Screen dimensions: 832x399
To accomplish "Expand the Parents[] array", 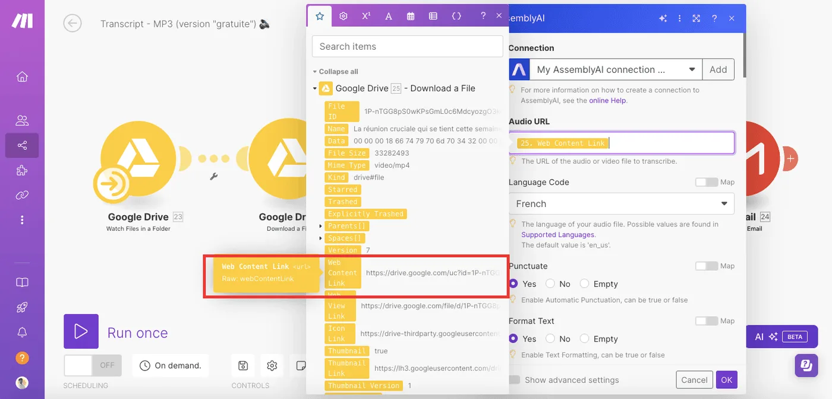I will point(321,226).
